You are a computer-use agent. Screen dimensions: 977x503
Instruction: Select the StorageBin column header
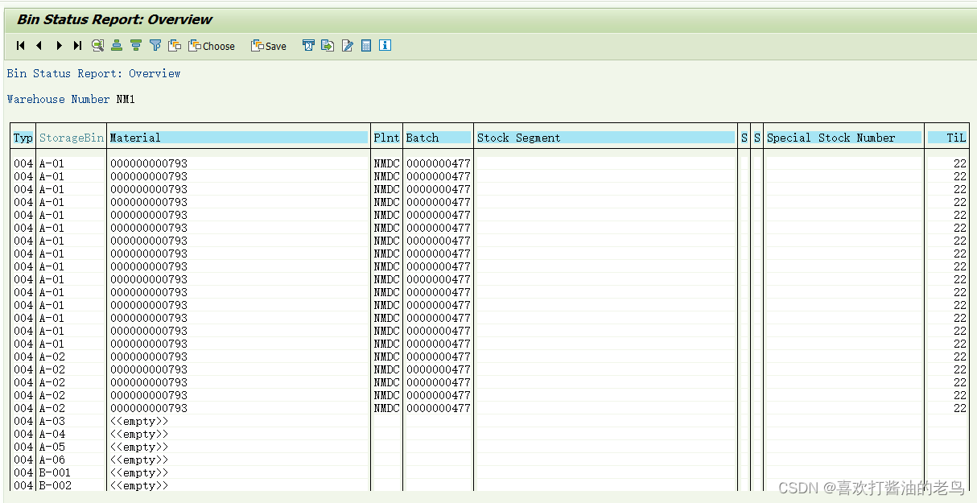coord(72,137)
